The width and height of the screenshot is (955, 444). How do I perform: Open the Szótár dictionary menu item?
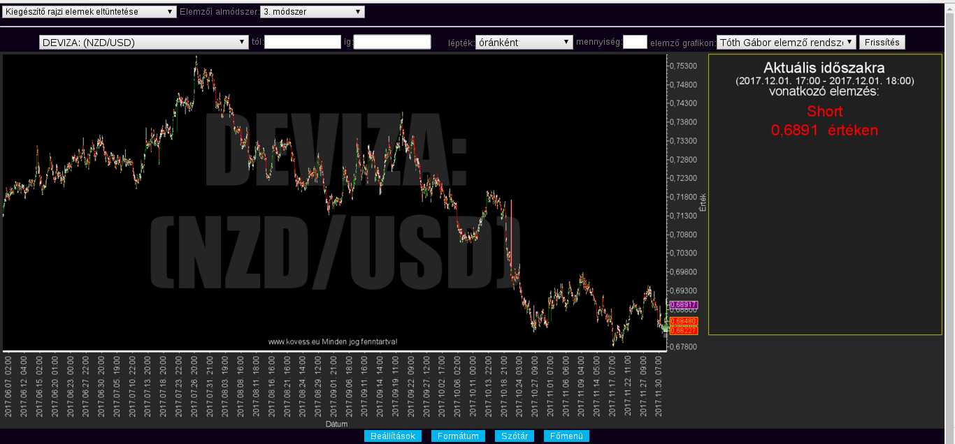pyautogui.click(x=515, y=436)
